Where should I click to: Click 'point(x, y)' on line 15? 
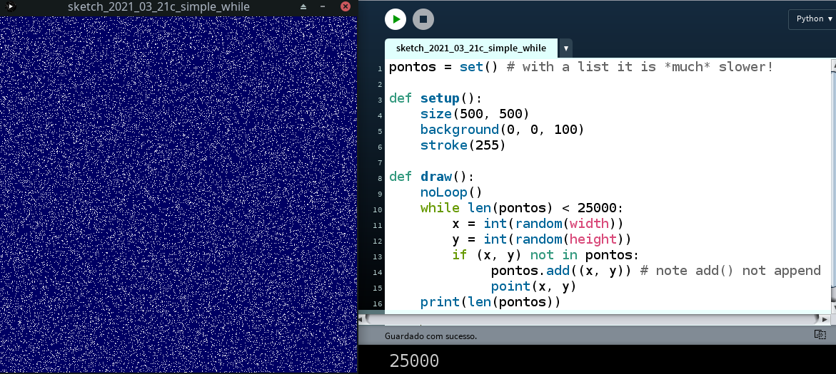pyautogui.click(x=534, y=286)
